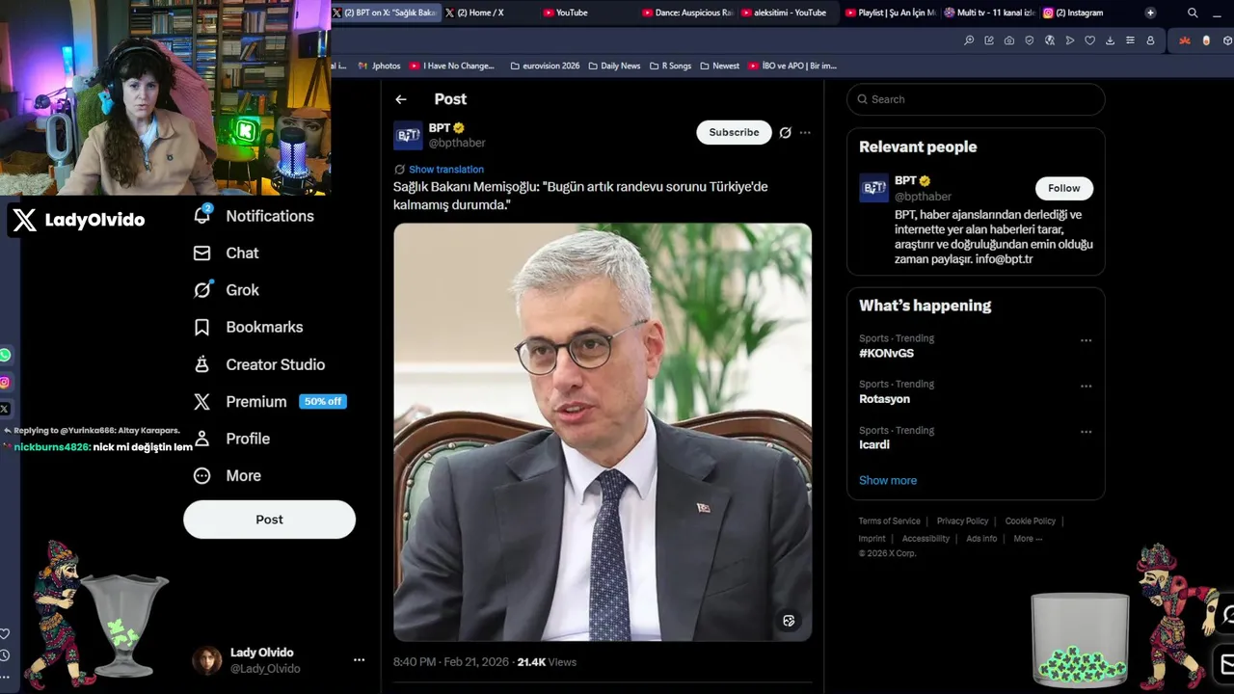
Task: Show translation of the tweet
Action: click(x=446, y=170)
